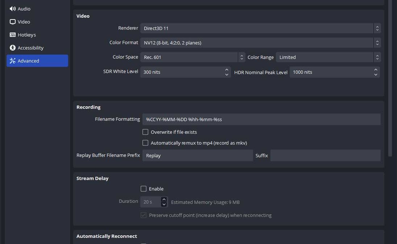Open Color Range Limited dropdown
Image resolution: width=397 pixels, height=244 pixels.
pyautogui.click(x=328, y=57)
